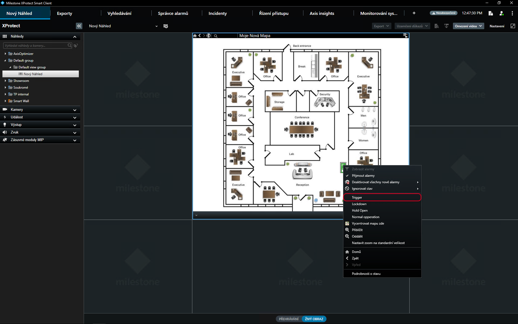This screenshot has height=324, width=518.
Task: Add a new tab with plus icon
Action: pyautogui.click(x=414, y=13)
